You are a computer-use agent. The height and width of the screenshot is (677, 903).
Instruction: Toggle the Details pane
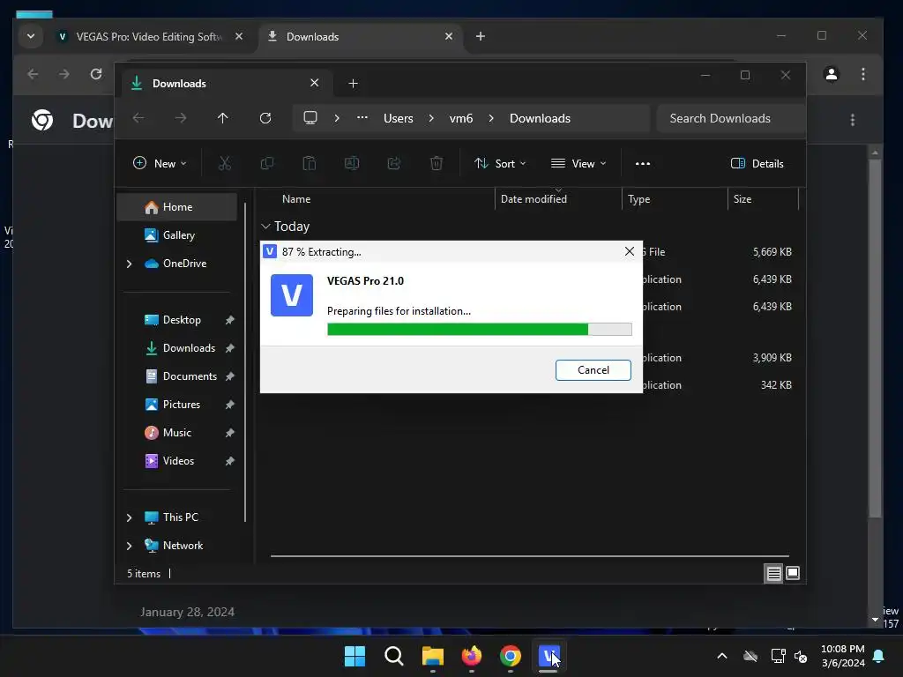tap(757, 163)
